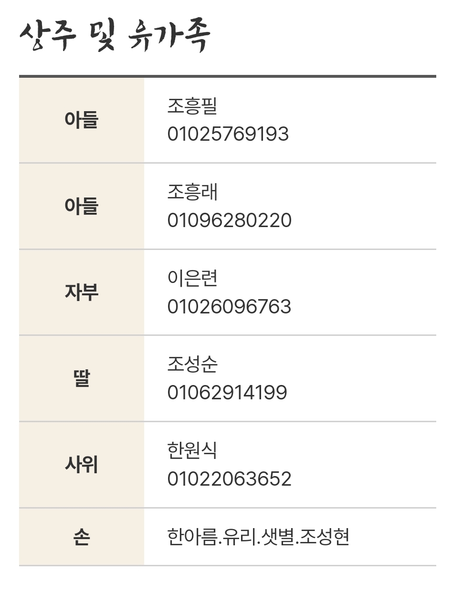Click the 상주 및 유가족 heading
The height and width of the screenshot is (614, 452).
[x=115, y=36]
